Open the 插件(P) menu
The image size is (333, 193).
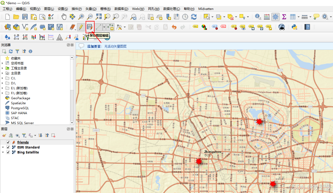pos(76,9)
